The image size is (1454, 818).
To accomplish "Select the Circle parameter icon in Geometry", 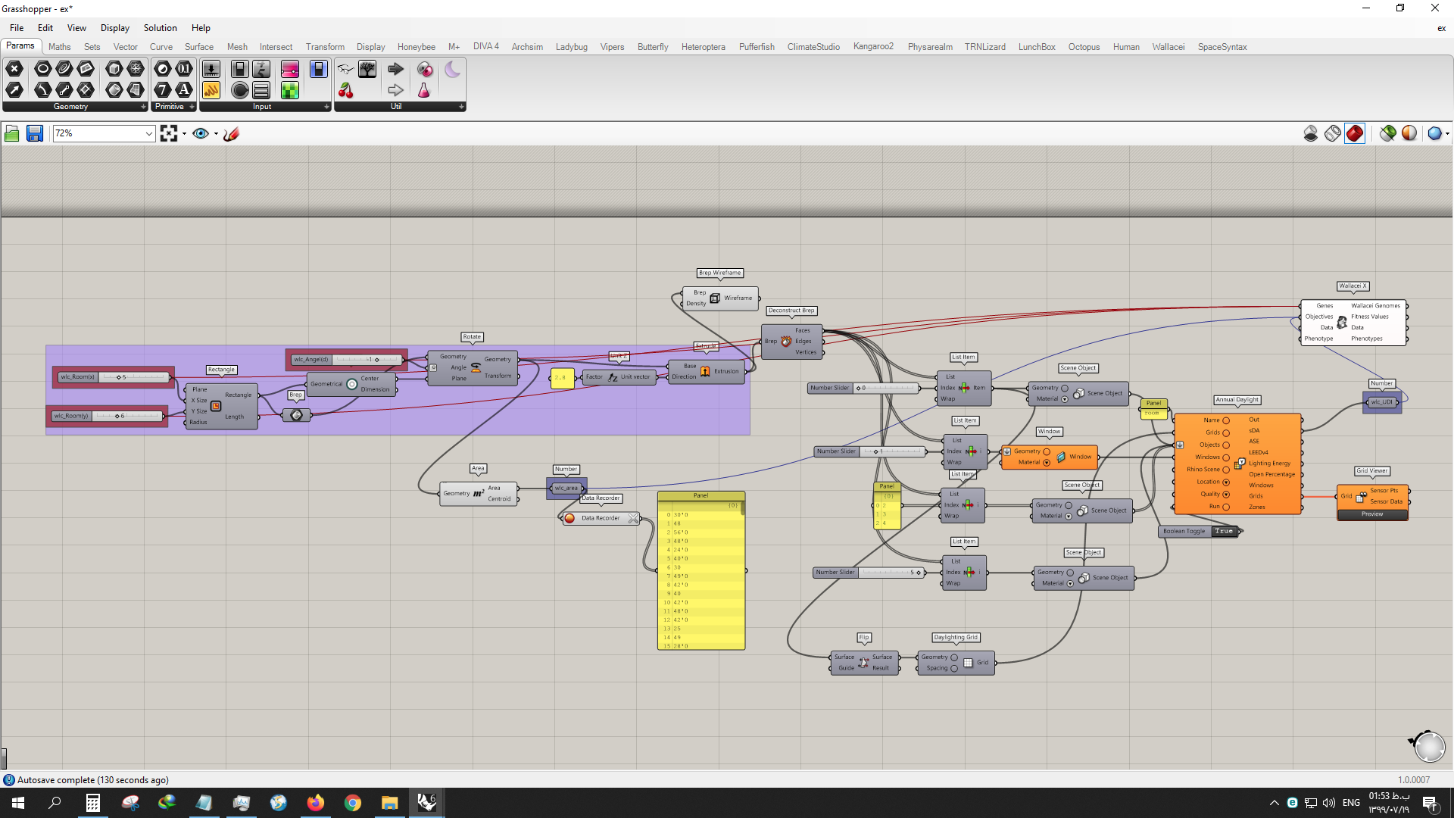I will click(43, 69).
